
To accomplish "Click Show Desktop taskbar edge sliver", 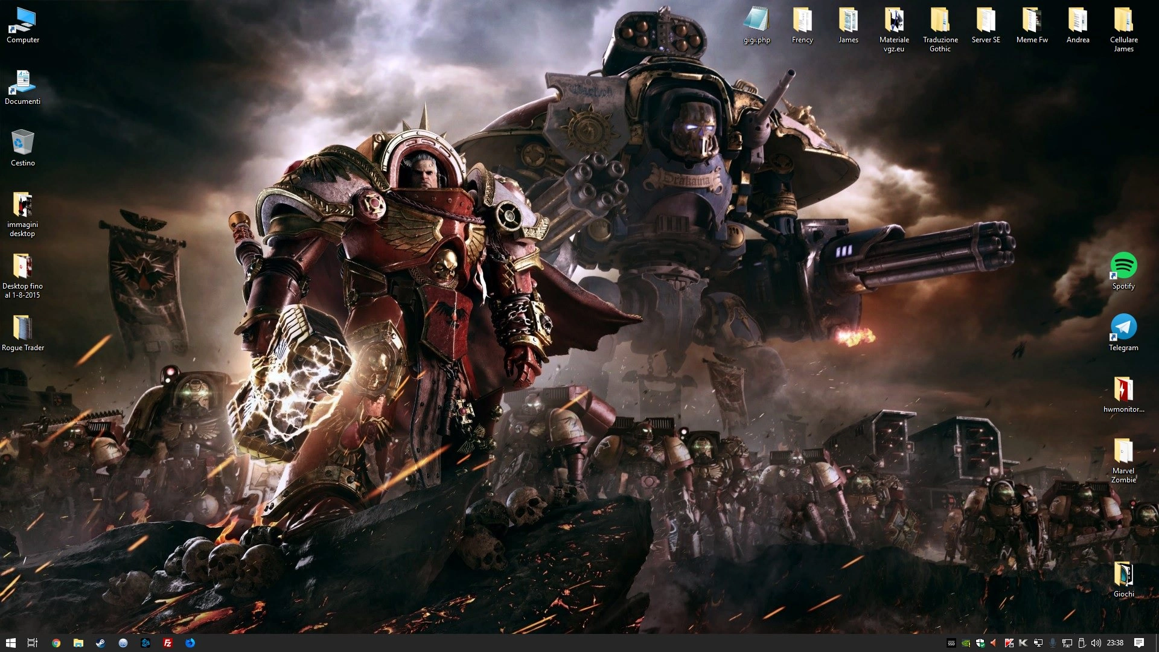I will [1157, 643].
